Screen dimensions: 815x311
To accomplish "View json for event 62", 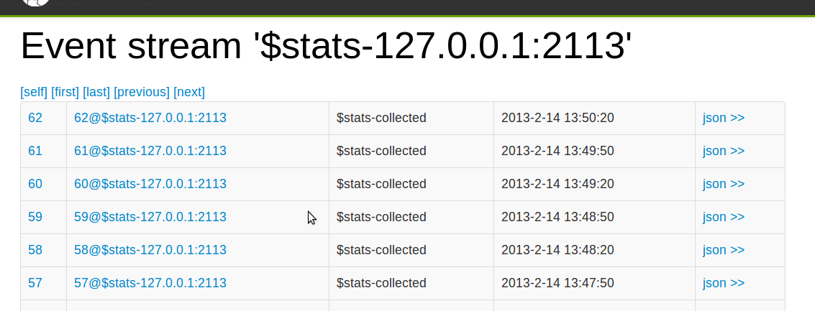I will 724,118.
